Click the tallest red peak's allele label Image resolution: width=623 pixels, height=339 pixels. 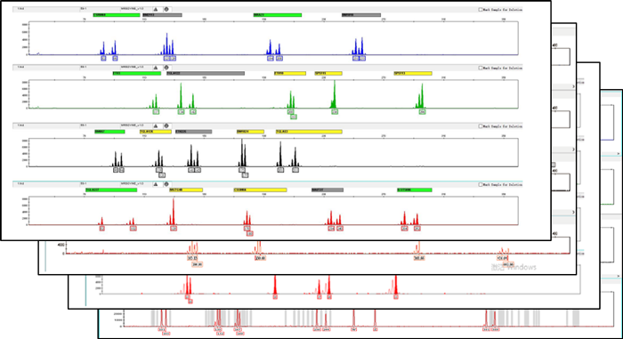click(174, 229)
